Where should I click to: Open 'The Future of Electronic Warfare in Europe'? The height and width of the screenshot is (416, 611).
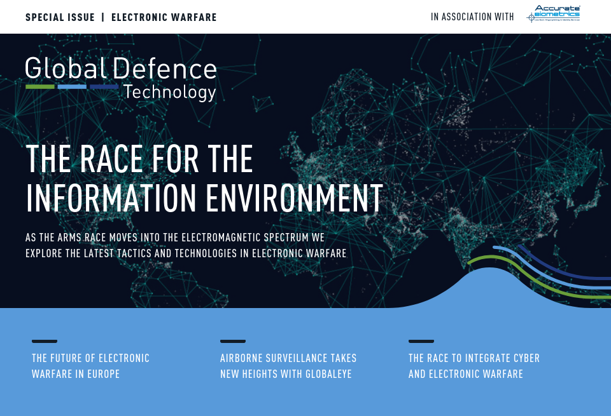tap(90, 366)
